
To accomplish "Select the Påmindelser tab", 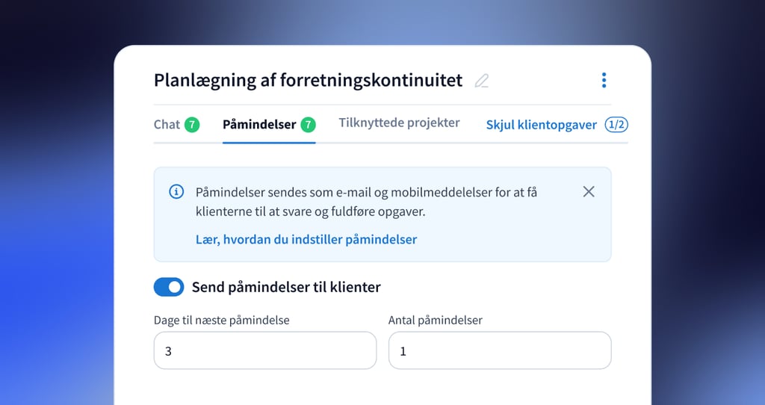I will click(259, 125).
